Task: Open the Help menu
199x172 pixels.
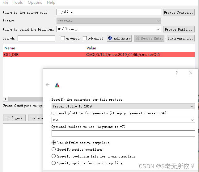Action: point(51,2)
